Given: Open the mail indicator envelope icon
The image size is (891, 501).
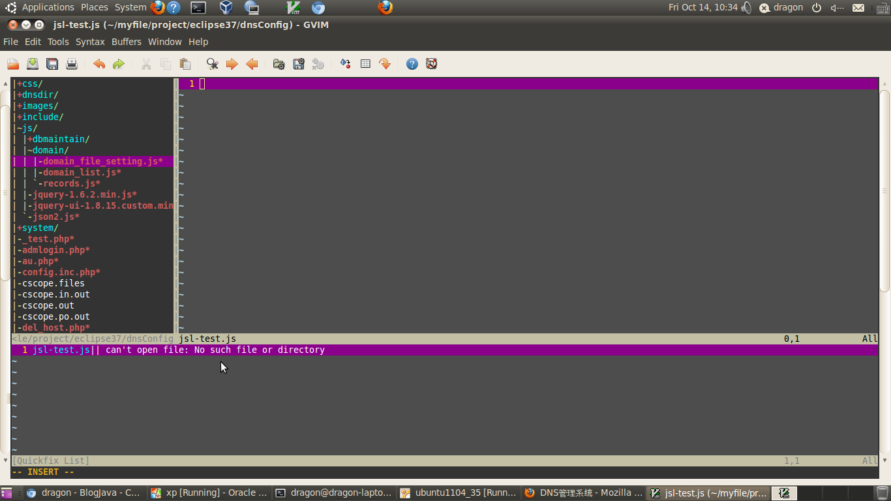Looking at the screenshot, I should [858, 8].
